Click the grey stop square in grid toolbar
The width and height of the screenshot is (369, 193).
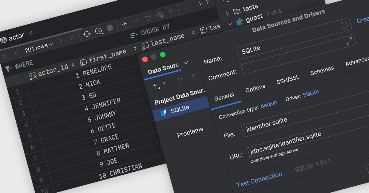110,28
